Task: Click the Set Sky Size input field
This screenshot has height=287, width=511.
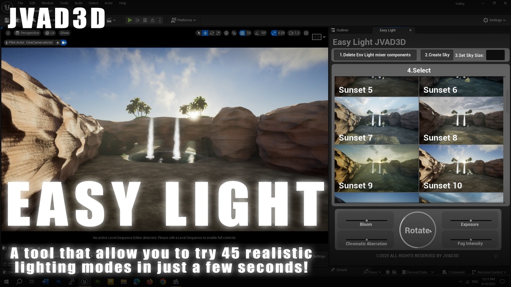Action: point(495,55)
